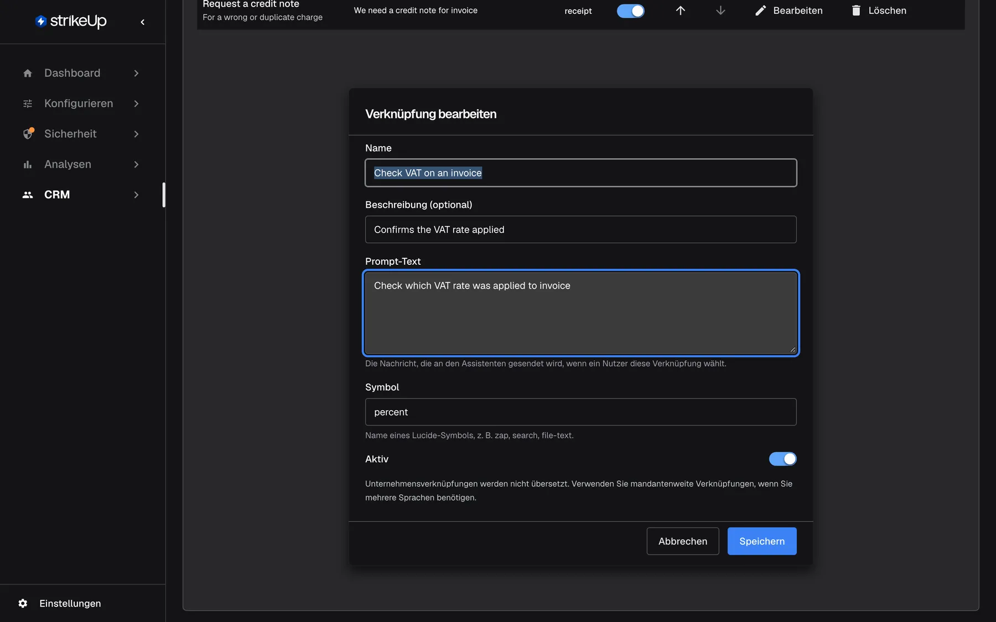Image resolution: width=996 pixels, height=622 pixels.
Task: Click 'We need a credit note for invoice' text
Action: (416, 11)
